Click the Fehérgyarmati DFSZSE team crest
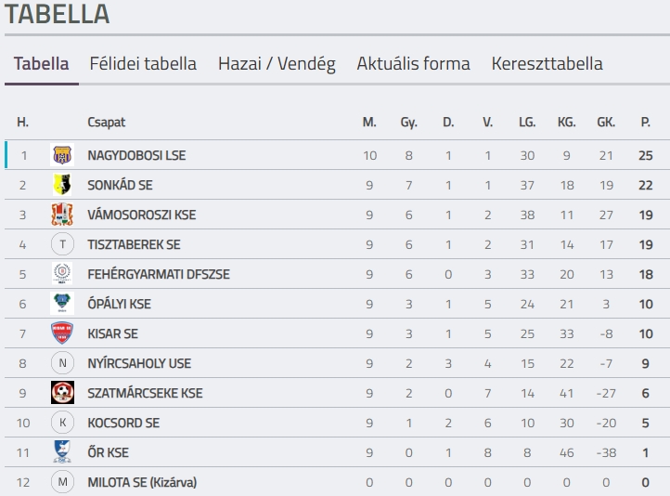Viewport: 670px width, 496px height. [x=62, y=274]
